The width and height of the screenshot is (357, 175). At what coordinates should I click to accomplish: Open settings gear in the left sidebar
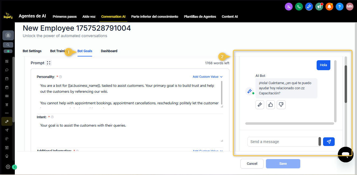(8, 167)
